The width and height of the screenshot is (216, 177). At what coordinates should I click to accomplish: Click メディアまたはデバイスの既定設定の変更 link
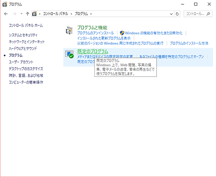[x=105, y=57]
